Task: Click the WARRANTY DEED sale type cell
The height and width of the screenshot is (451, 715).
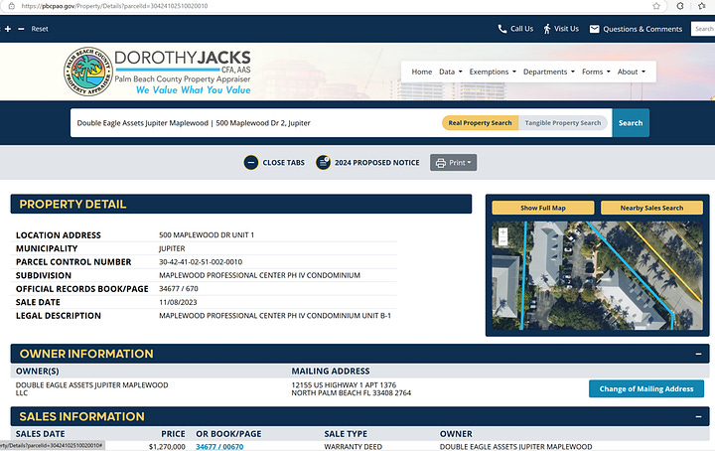Action: 353,447
